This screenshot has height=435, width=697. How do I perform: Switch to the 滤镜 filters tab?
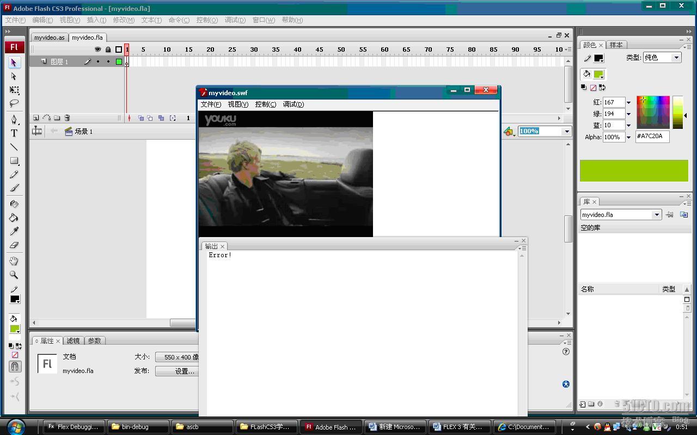point(74,341)
